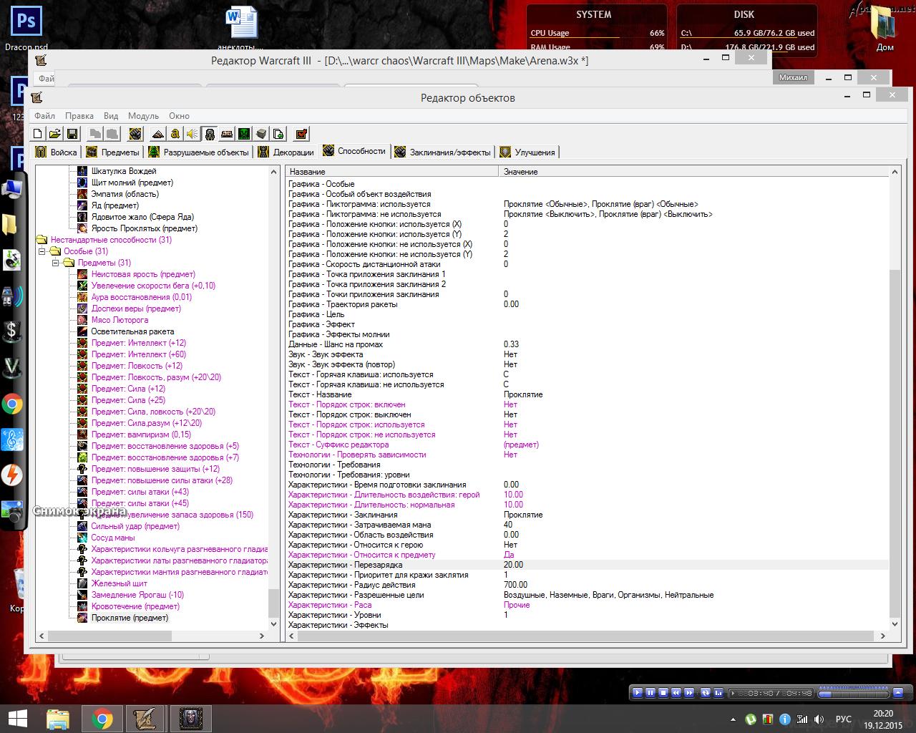Click network signal tray icon
Viewport: 916px width, 733px height.
click(x=802, y=719)
